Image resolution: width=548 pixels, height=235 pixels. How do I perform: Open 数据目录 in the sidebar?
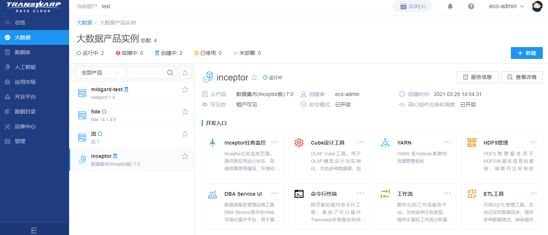click(x=35, y=112)
